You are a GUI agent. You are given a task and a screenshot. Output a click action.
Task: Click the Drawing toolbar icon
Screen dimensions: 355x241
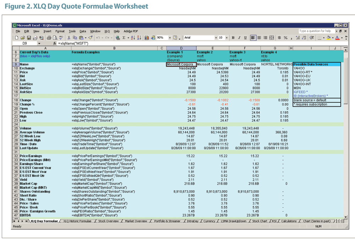[153, 38]
